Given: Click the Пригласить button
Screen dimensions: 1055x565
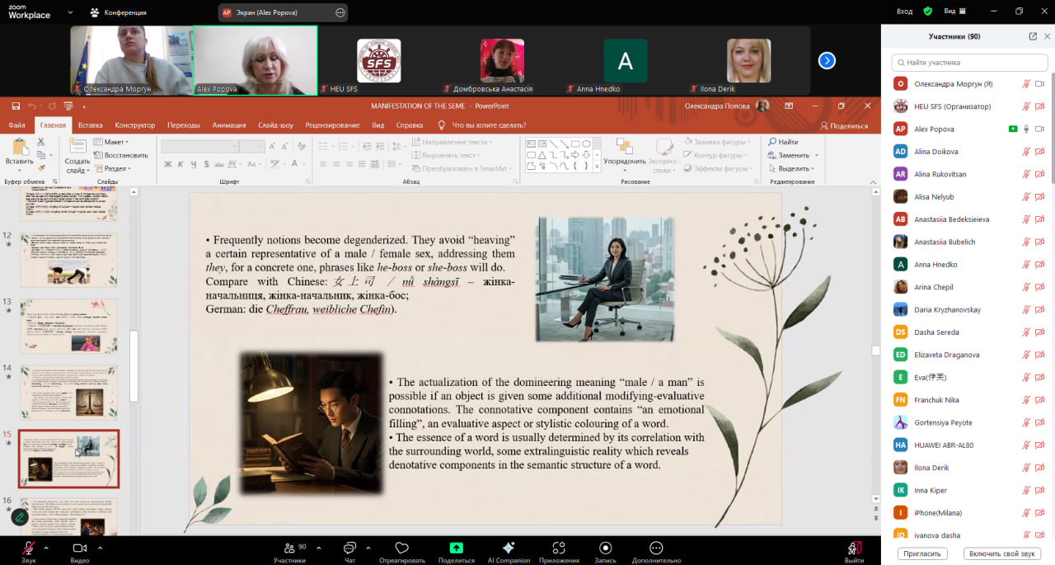Looking at the screenshot, I should (920, 553).
